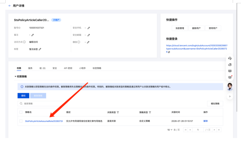
Task: Click the policy description 仅允许专用调用身份扮演文章专用角色
Action: (84, 121)
